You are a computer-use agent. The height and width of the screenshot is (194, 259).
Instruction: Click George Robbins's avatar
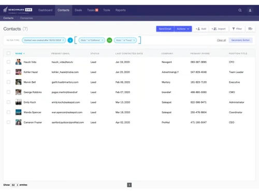[19, 92]
